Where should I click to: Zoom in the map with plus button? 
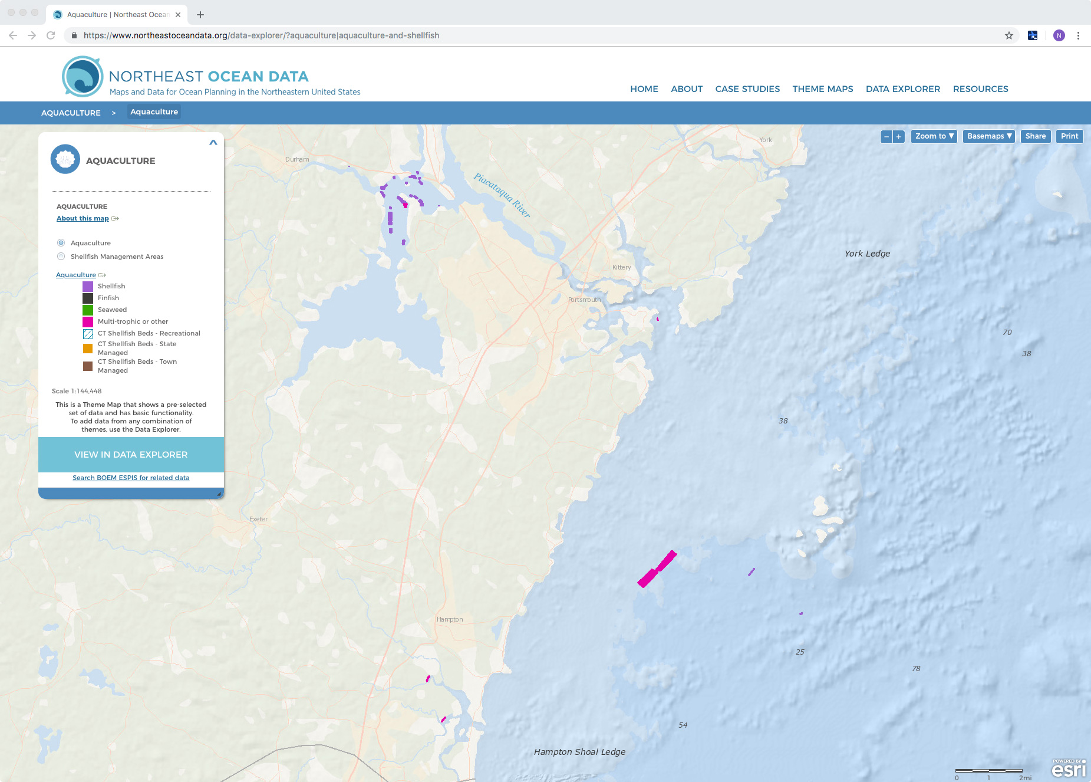899,136
